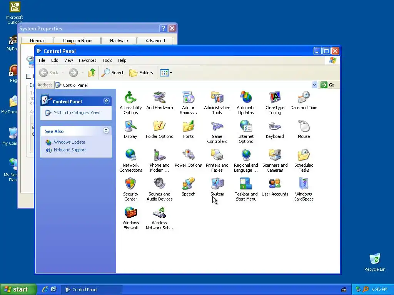Select Computer Name tab in System Properties
The width and height of the screenshot is (394, 295).
77,41
